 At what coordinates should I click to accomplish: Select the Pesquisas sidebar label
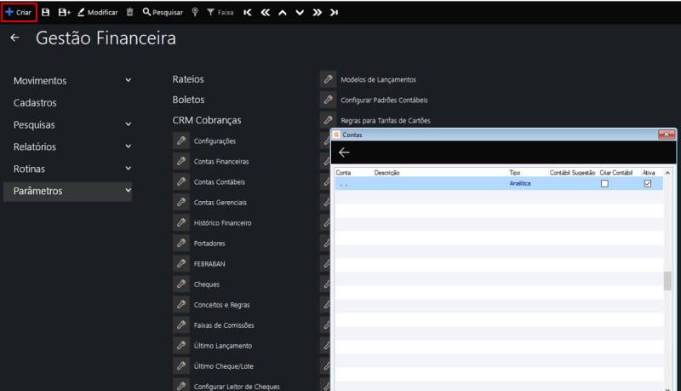(34, 125)
